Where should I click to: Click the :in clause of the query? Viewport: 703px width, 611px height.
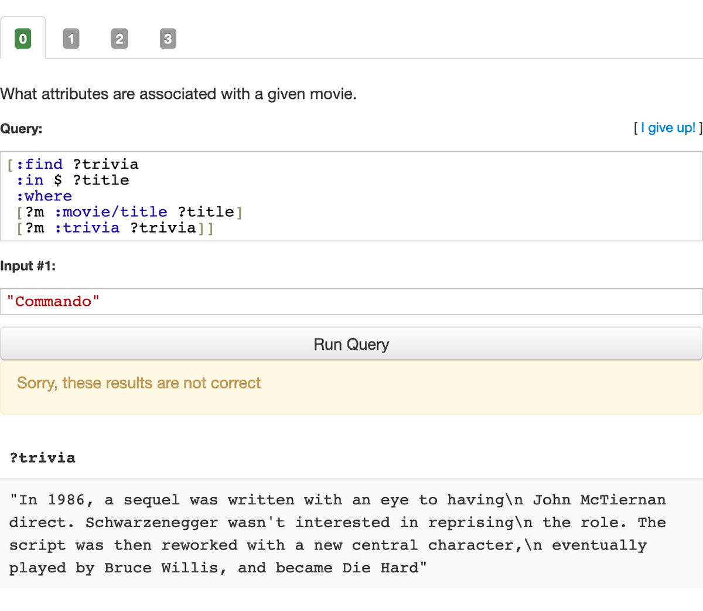pyautogui.click(x=29, y=180)
